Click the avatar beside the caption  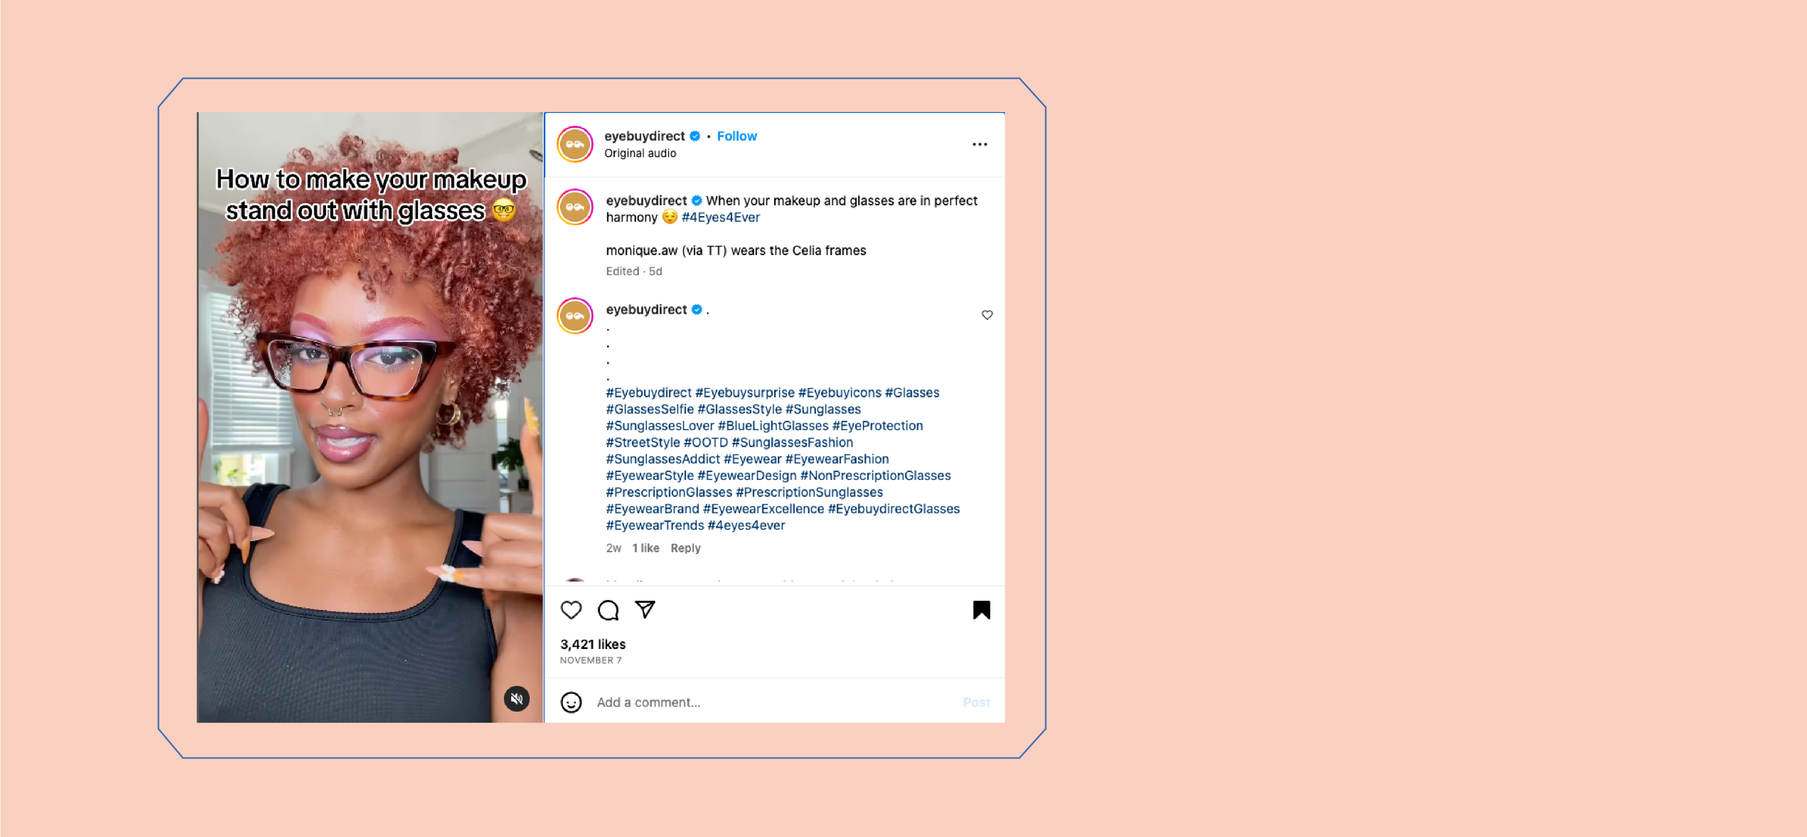pos(575,207)
